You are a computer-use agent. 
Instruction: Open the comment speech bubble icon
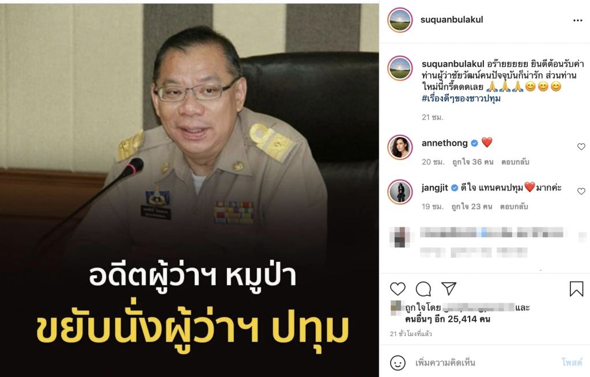[423, 289]
